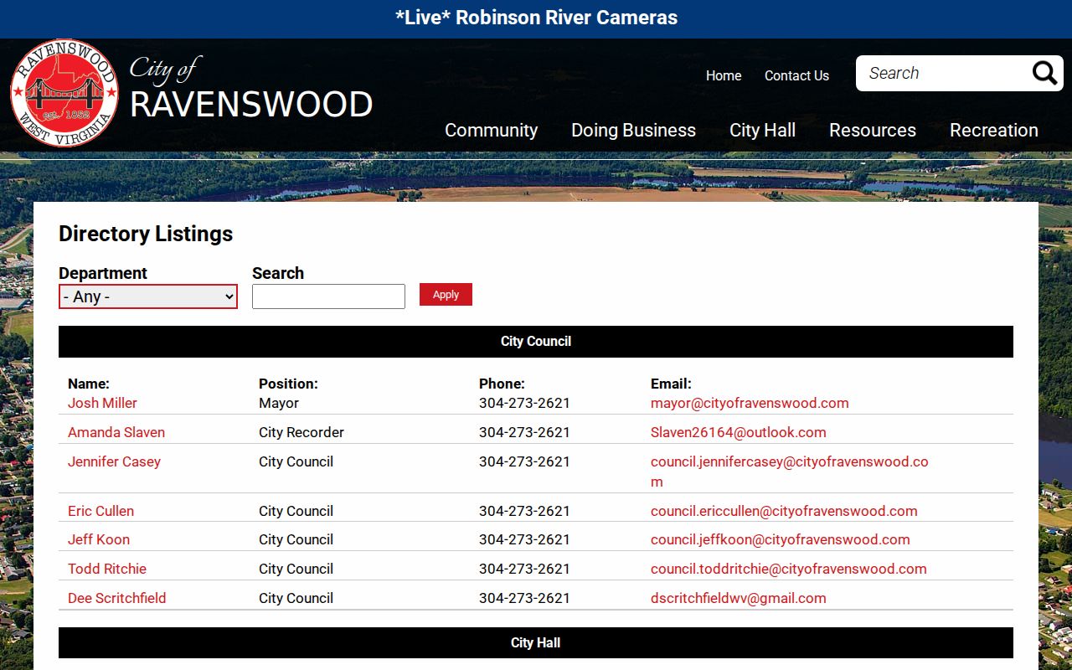Click the magnifying glass search icon
Screen dimensions: 1072x670
(x=1044, y=74)
